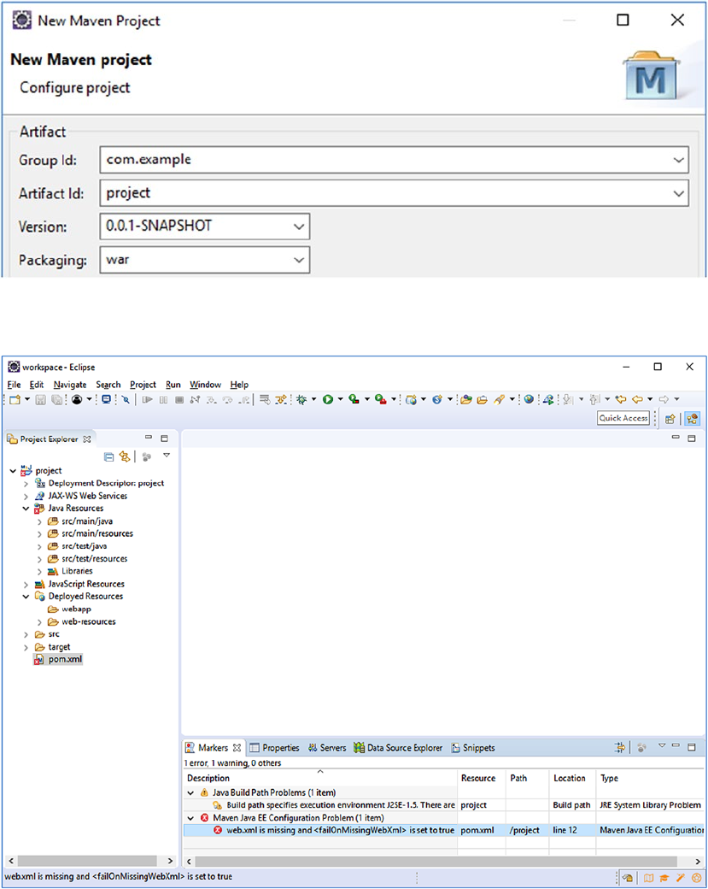This screenshot has height=889, width=708.
Task: Collapse the Java Resources node
Action: click(26, 509)
